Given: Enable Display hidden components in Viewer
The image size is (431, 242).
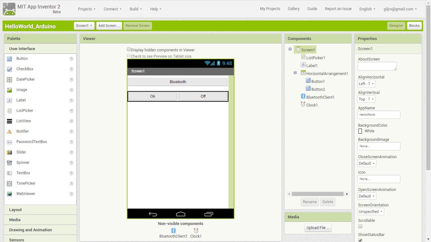Looking at the screenshot, I should [x=129, y=49].
